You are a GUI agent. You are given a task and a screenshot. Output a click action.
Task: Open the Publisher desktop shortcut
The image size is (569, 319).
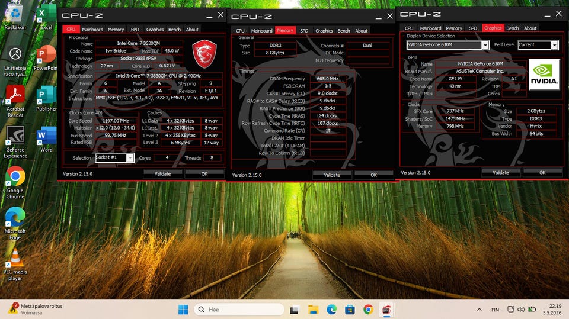[x=46, y=99]
